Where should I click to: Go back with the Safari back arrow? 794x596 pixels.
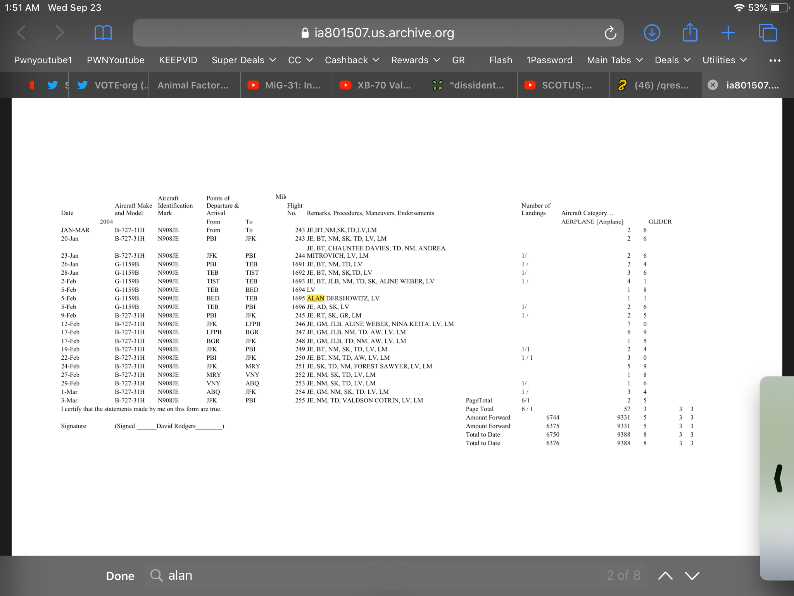22,33
